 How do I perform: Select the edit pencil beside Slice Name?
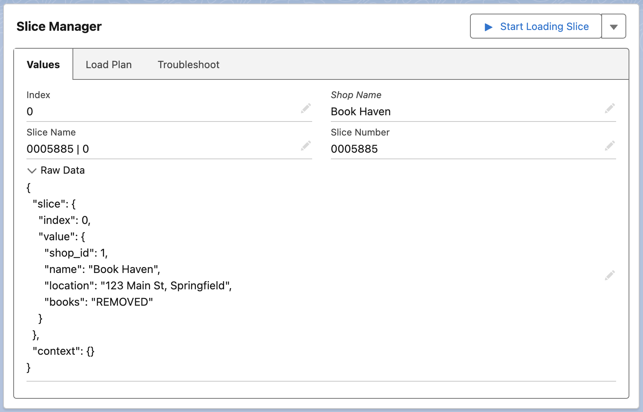[306, 146]
